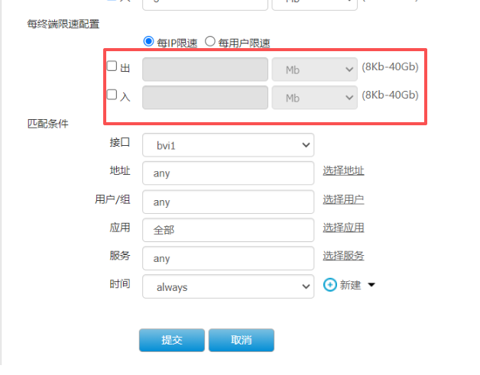Click the 选择地址 link
Screen dimensions: 480x375
(343, 170)
